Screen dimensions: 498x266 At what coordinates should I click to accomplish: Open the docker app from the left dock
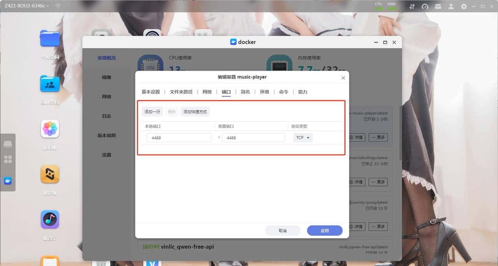[8, 181]
